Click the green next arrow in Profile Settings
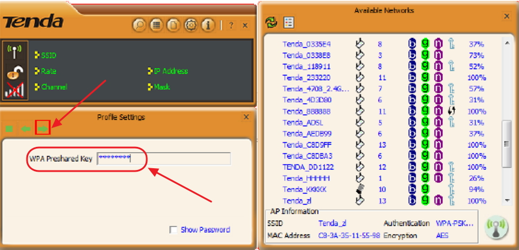Viewport: 519px width, 250px height. pos(43,128)
